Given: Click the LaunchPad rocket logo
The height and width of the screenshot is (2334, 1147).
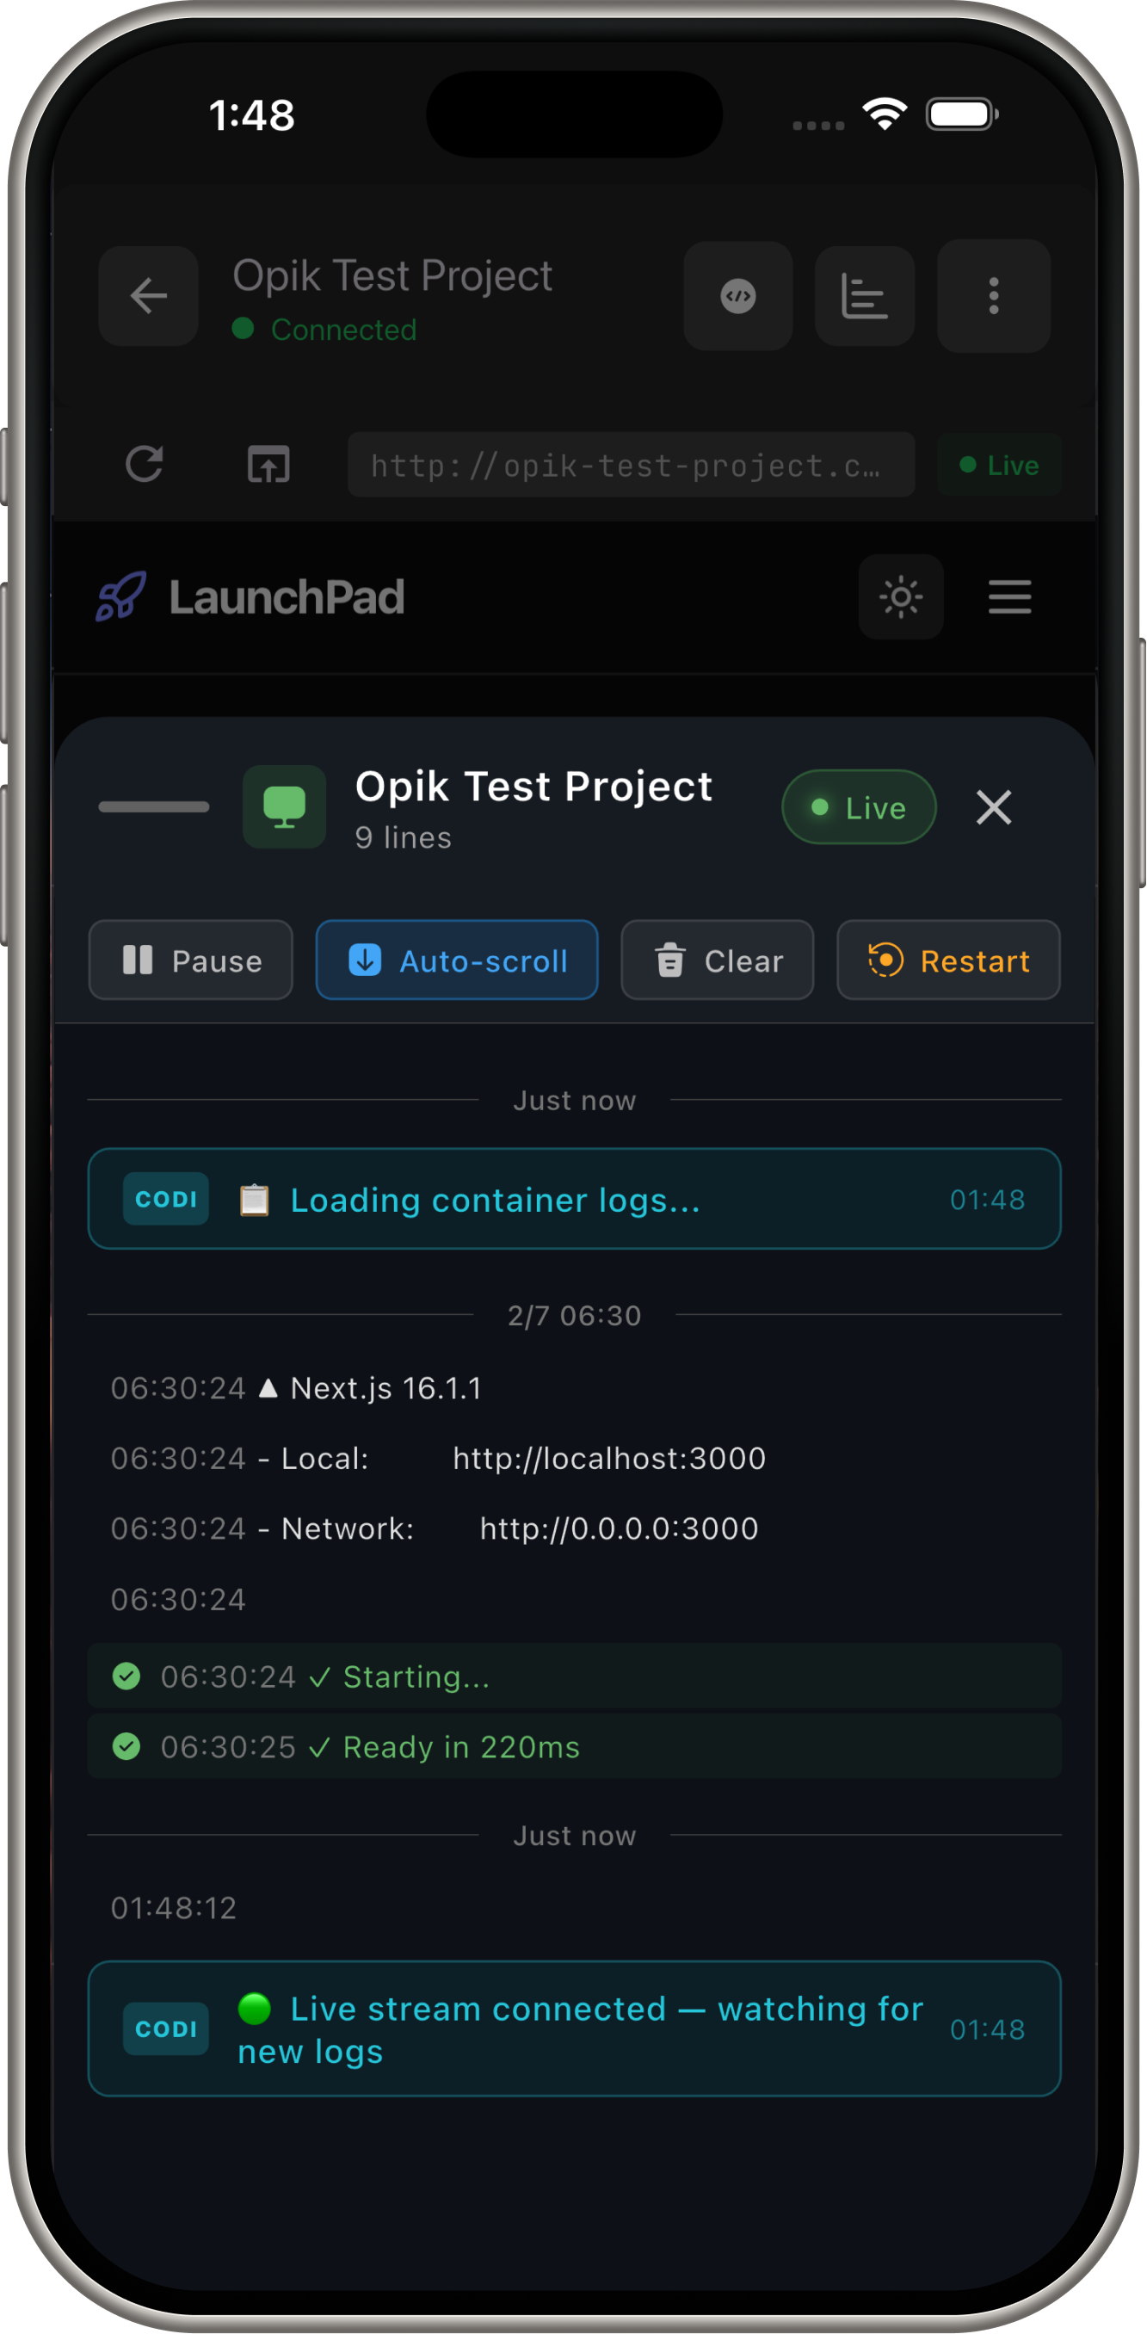Looking at the screenshot, I should tap(121, 596).
